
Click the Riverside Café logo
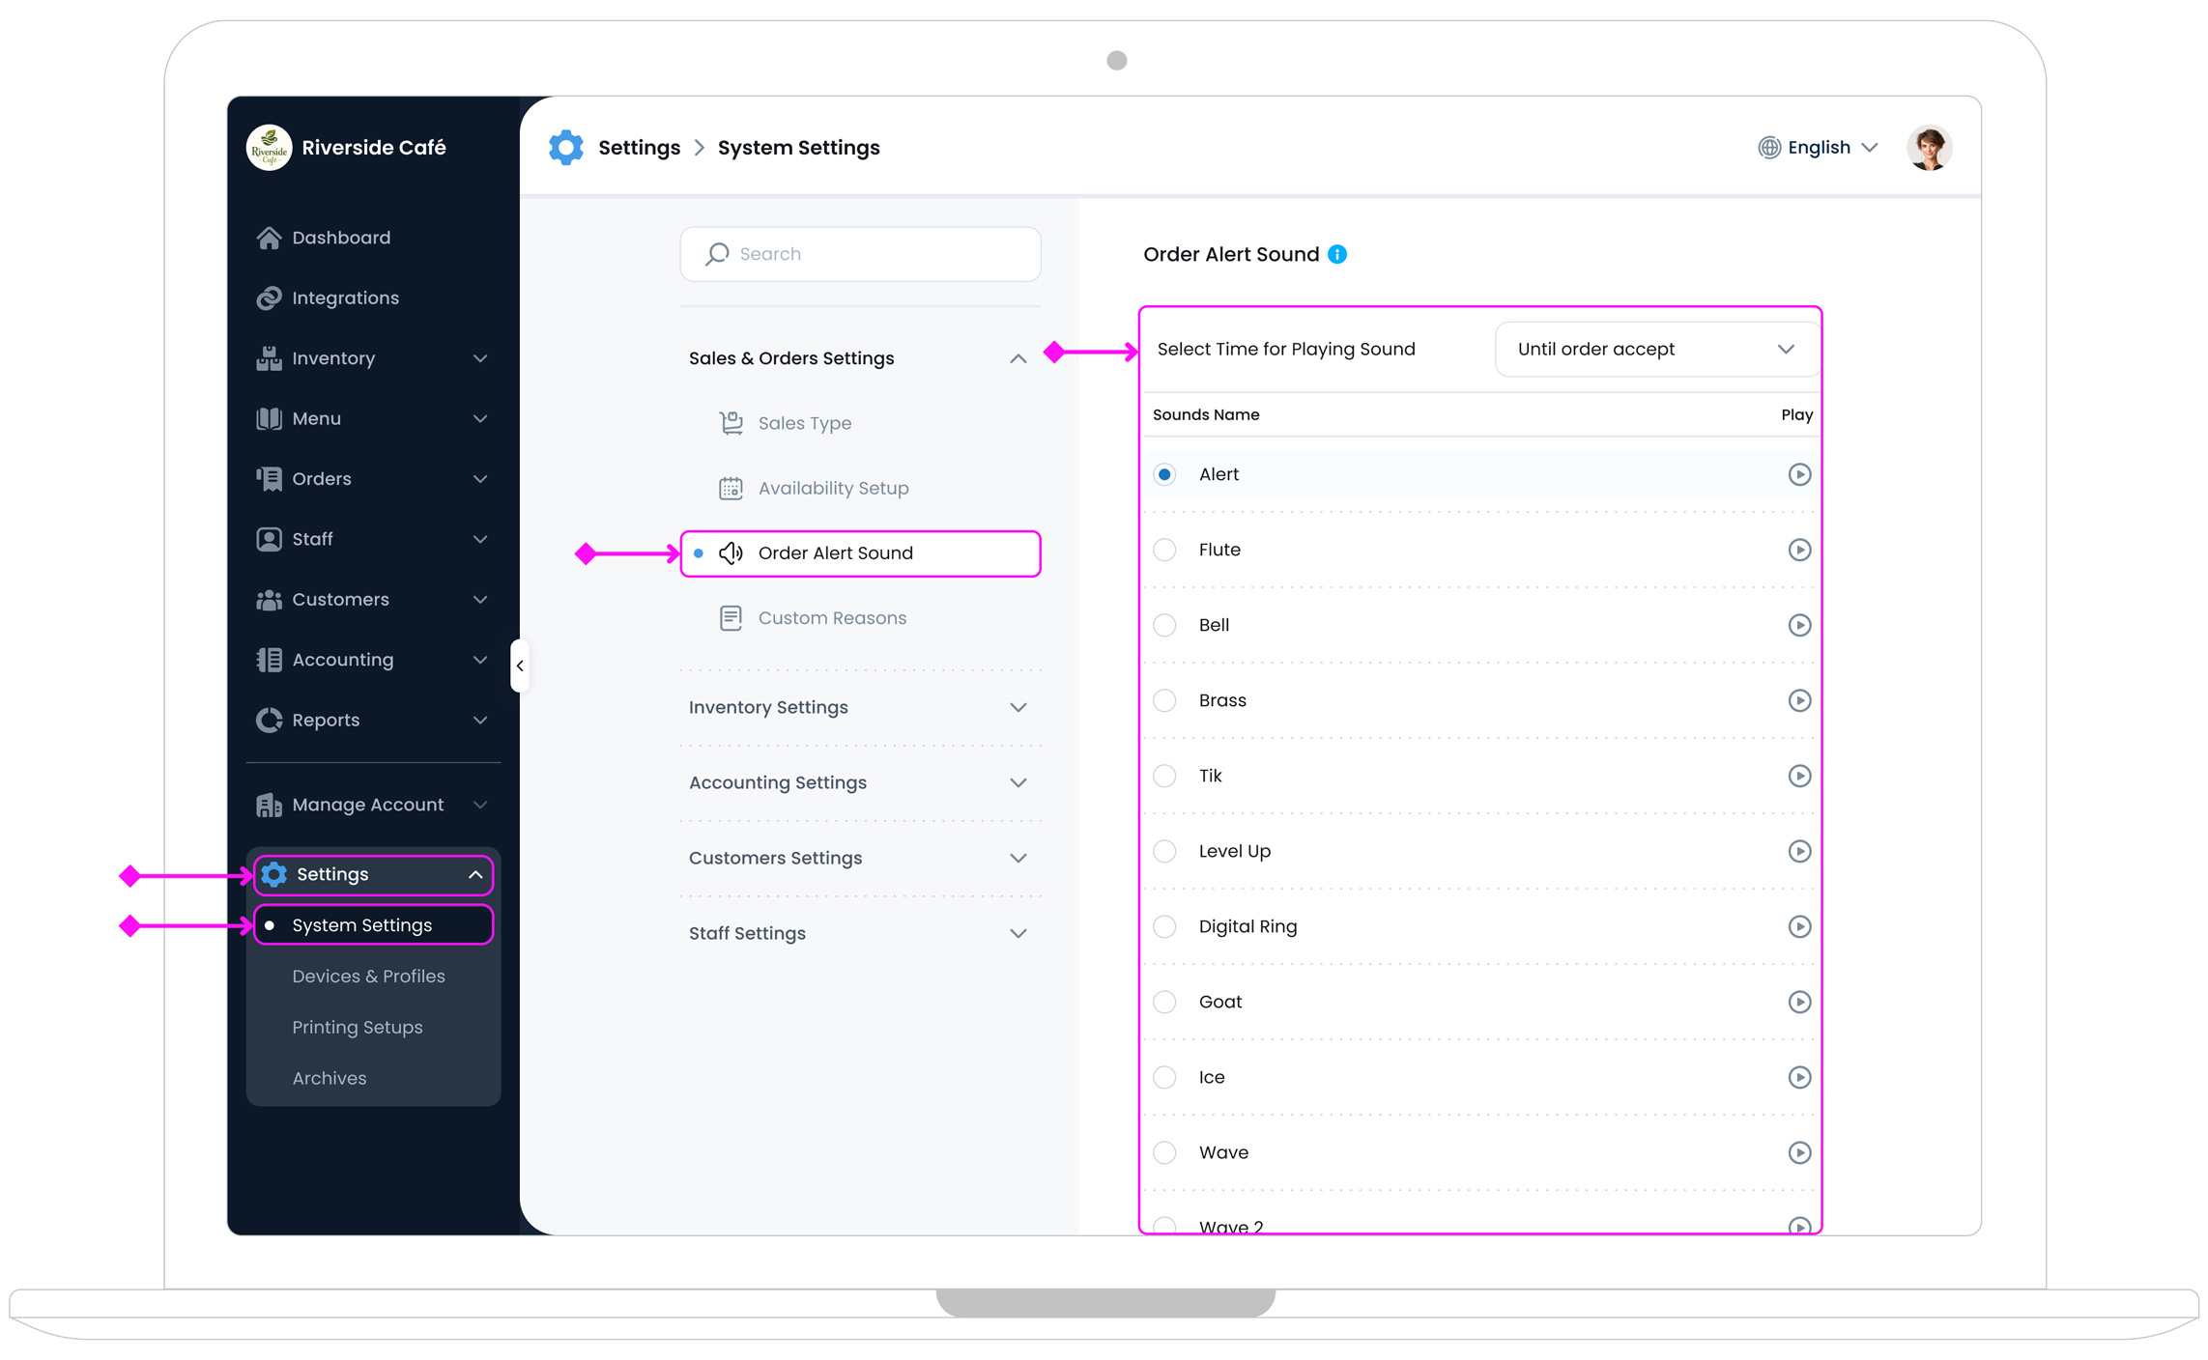pos(269,148)
